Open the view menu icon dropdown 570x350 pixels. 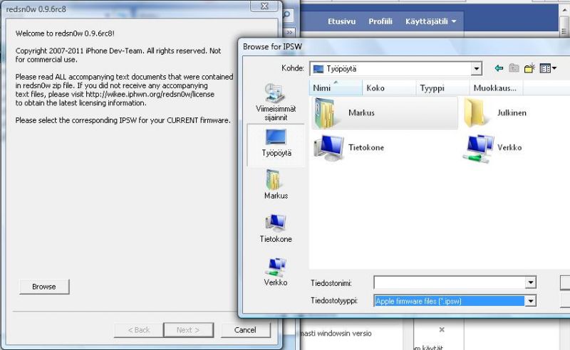coord(548,68)
